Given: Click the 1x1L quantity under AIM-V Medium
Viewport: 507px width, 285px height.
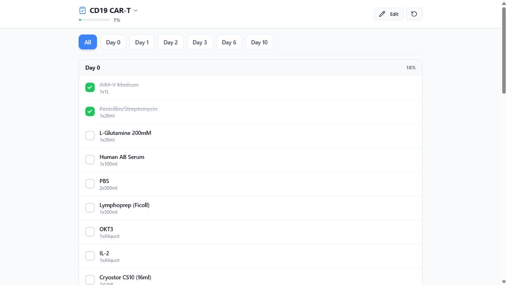Looking at the screenshot, I should coord(104,92).
